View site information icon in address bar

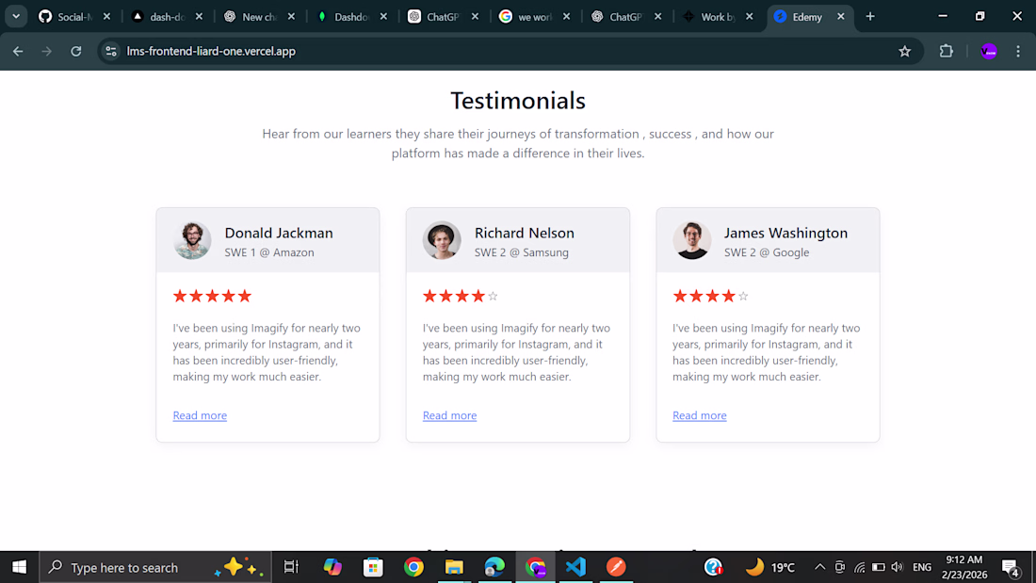(111, 51)
